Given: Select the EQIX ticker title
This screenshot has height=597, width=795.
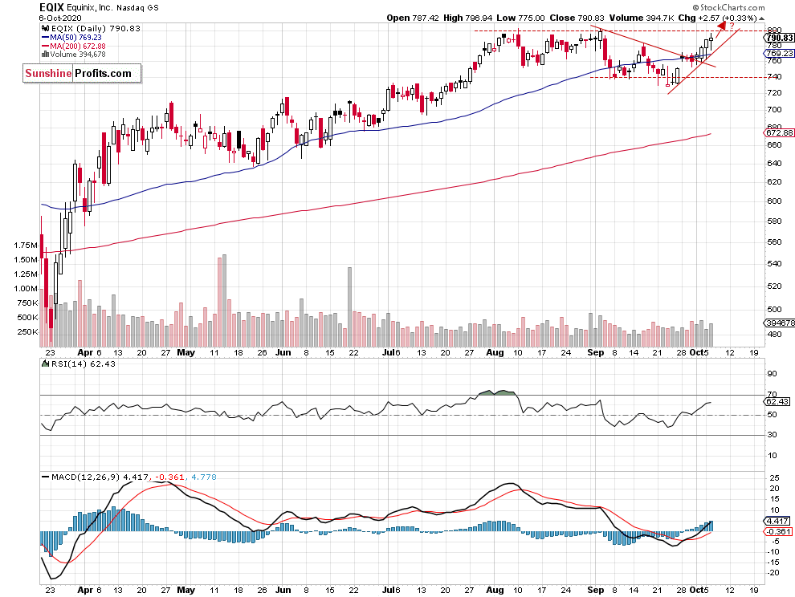Looking at the screenshot, I should coord(51,7).
